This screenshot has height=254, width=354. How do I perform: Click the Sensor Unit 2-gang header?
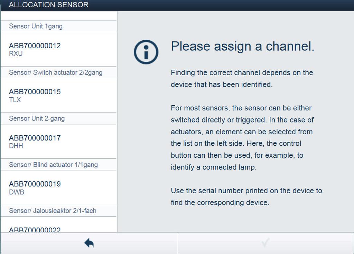click(x=58, y=119)
